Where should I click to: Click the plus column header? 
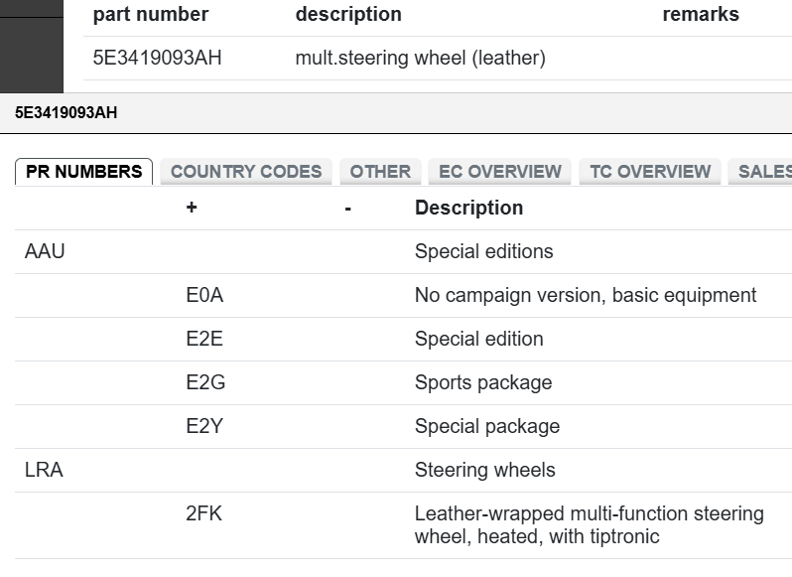point(191,208)
